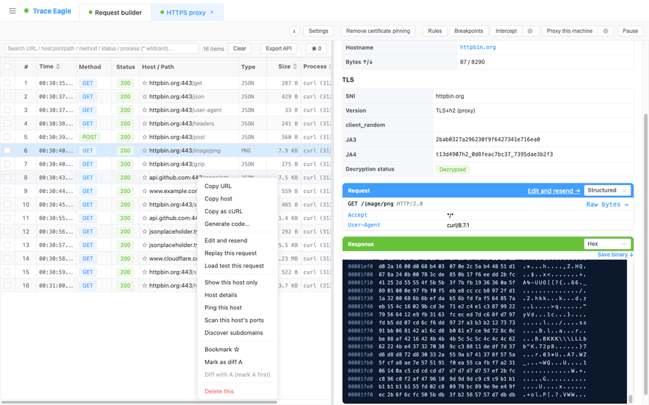Open the Rules button
This screenshot has height=405, width=649.
point(435,31)
